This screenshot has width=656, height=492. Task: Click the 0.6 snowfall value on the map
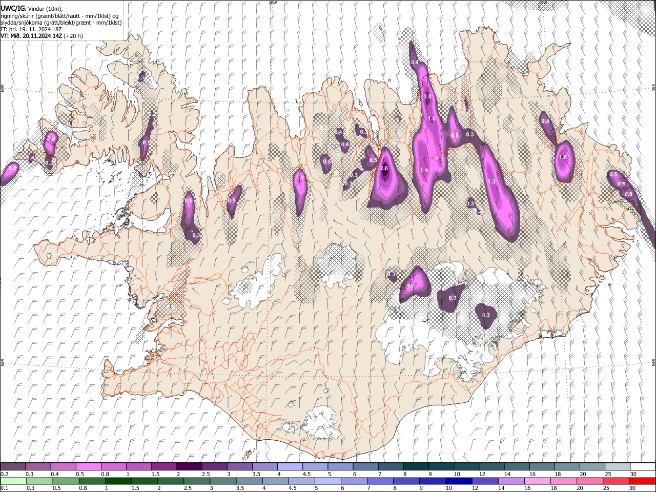tap(189, 201)
